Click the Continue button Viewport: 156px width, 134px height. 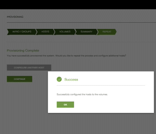[19, 79]
